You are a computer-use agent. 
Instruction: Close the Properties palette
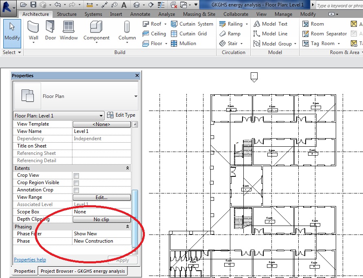(137, 76)
